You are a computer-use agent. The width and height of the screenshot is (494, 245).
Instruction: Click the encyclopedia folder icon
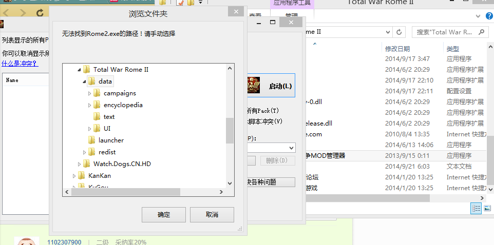[x=97, y=105]
